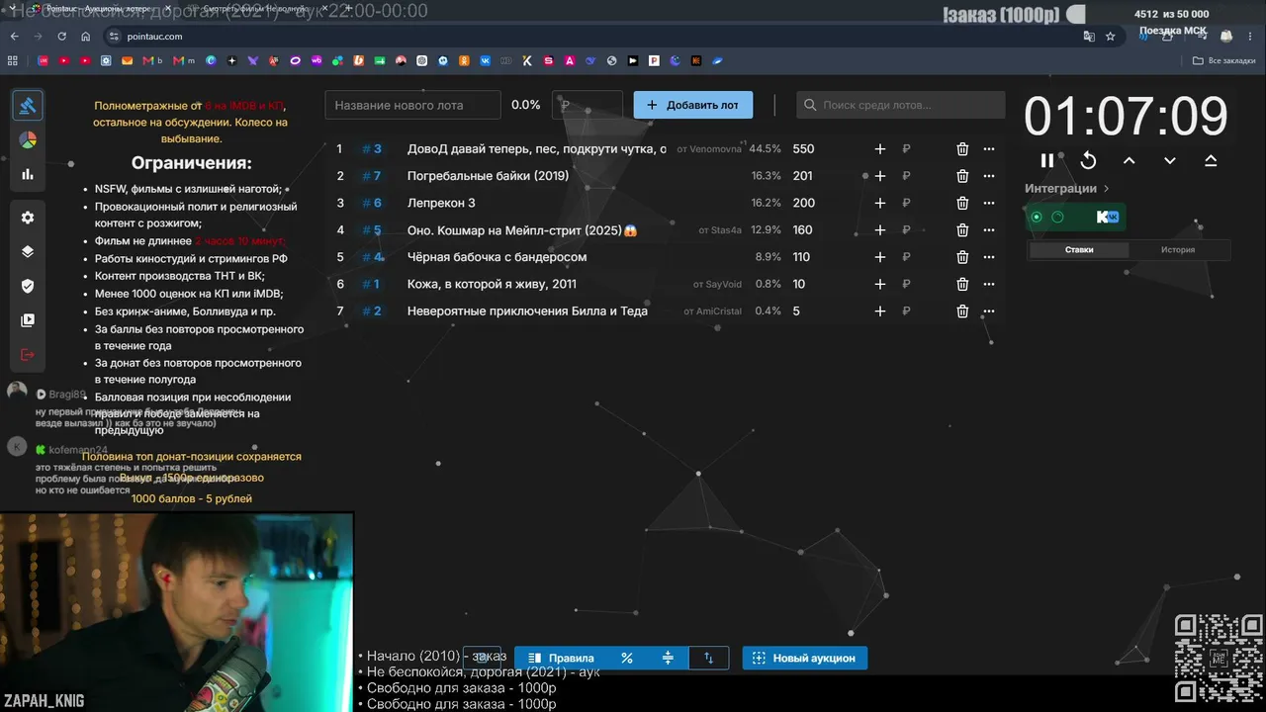Click the Добавить лот button
The image size is (1266, 712).
tap(692, 105)
